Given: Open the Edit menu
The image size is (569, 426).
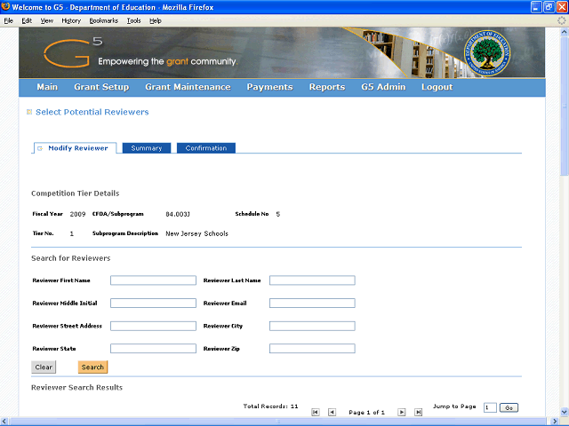Looking at the screenshot, I should click(x=27, y=20).
